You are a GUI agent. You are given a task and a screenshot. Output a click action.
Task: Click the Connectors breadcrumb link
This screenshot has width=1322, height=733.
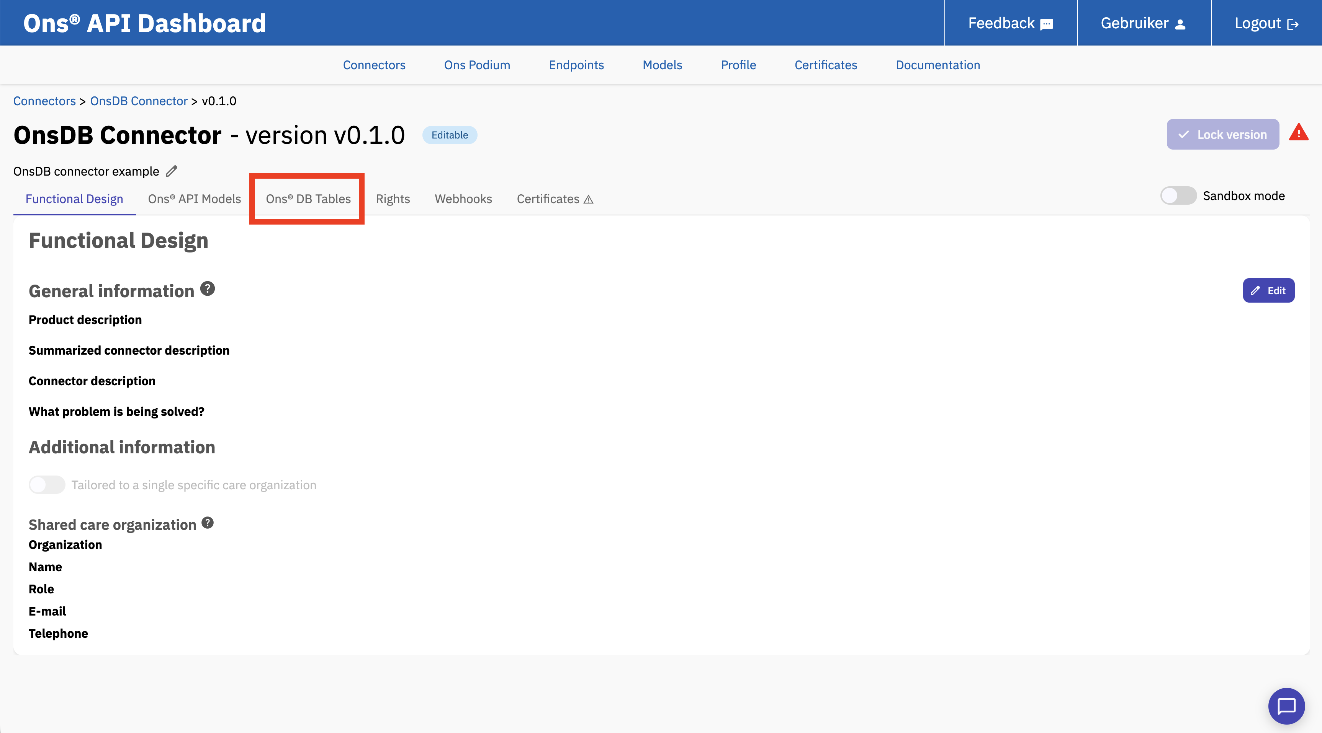click(45, 101)
